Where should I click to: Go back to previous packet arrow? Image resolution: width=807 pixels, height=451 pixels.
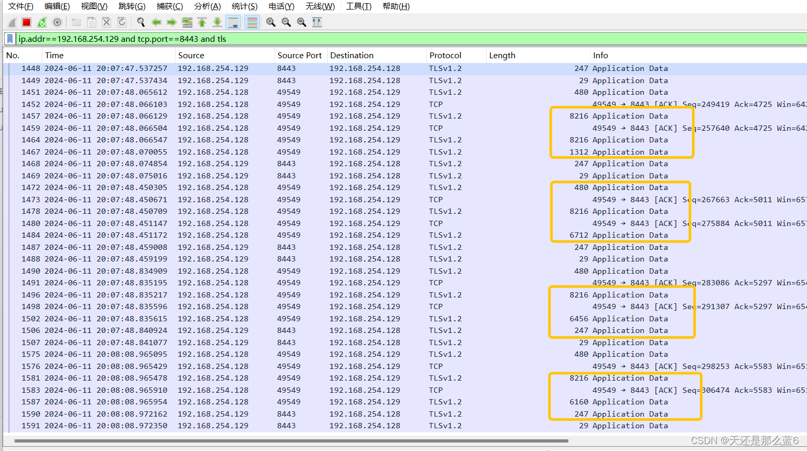pos(156,22)
